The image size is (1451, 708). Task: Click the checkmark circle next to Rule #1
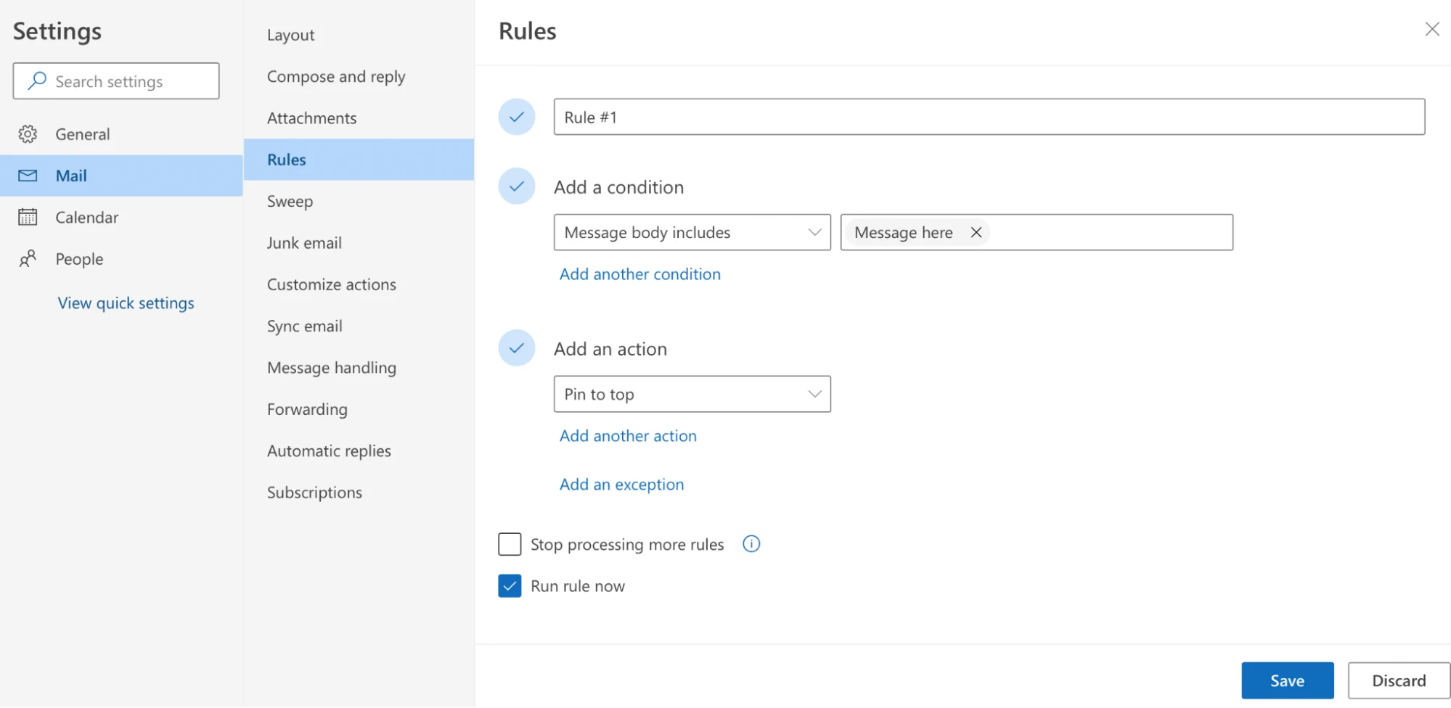(516, 116)
